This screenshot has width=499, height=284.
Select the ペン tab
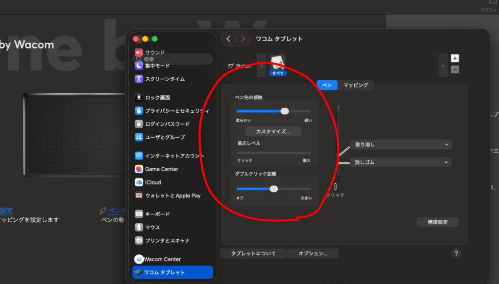326,85
